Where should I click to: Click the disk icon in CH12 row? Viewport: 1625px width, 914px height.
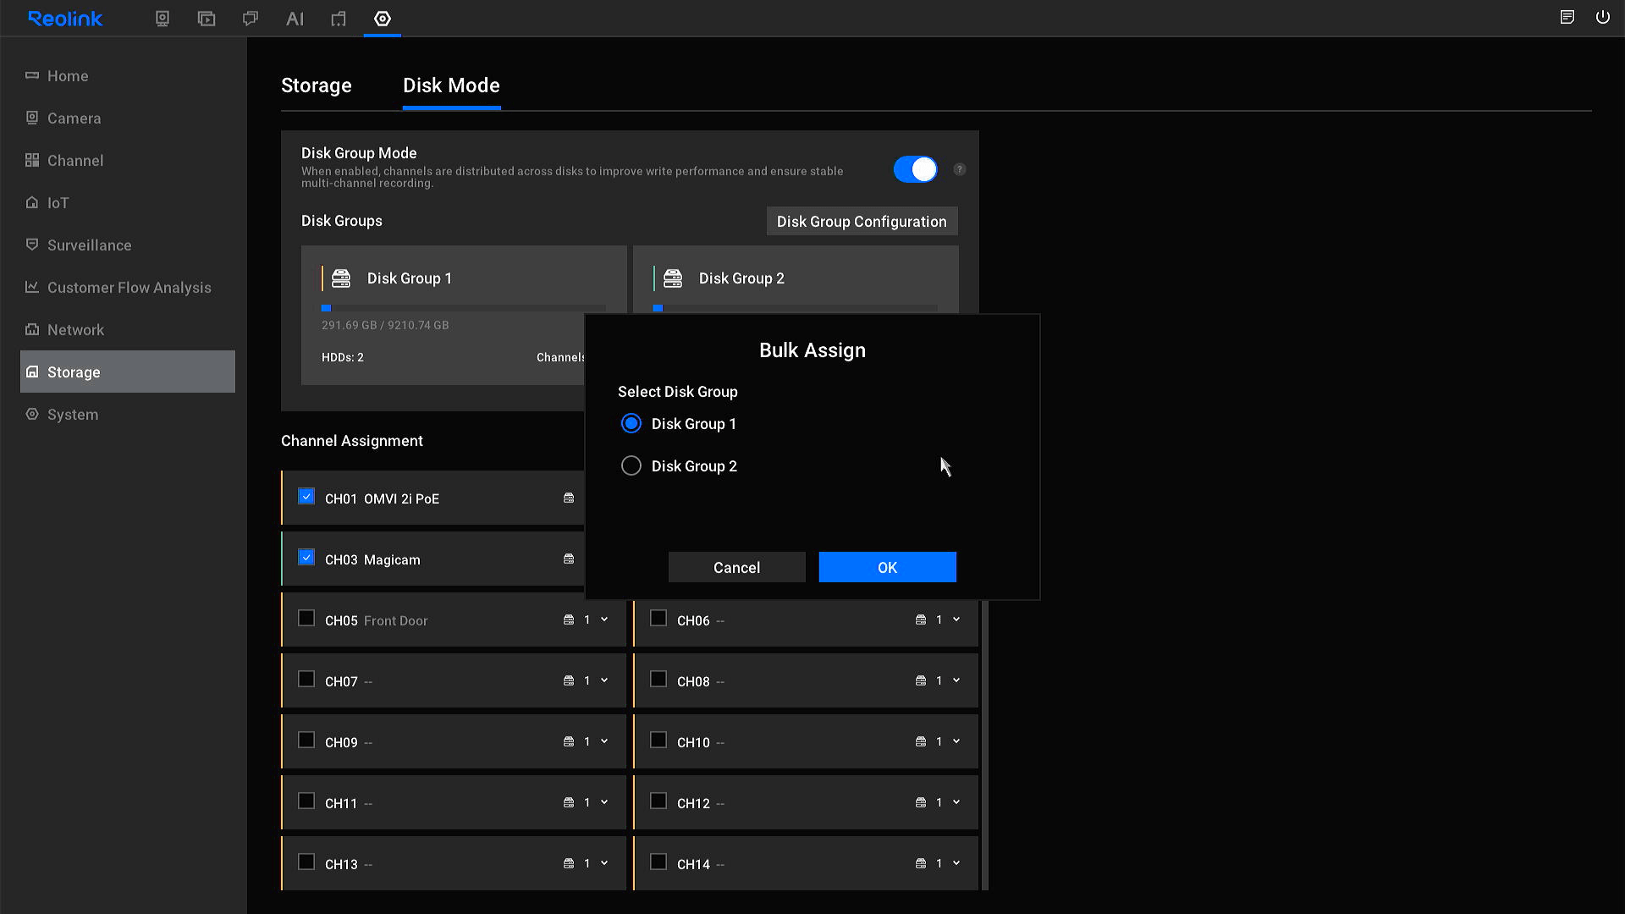[921, 803]
